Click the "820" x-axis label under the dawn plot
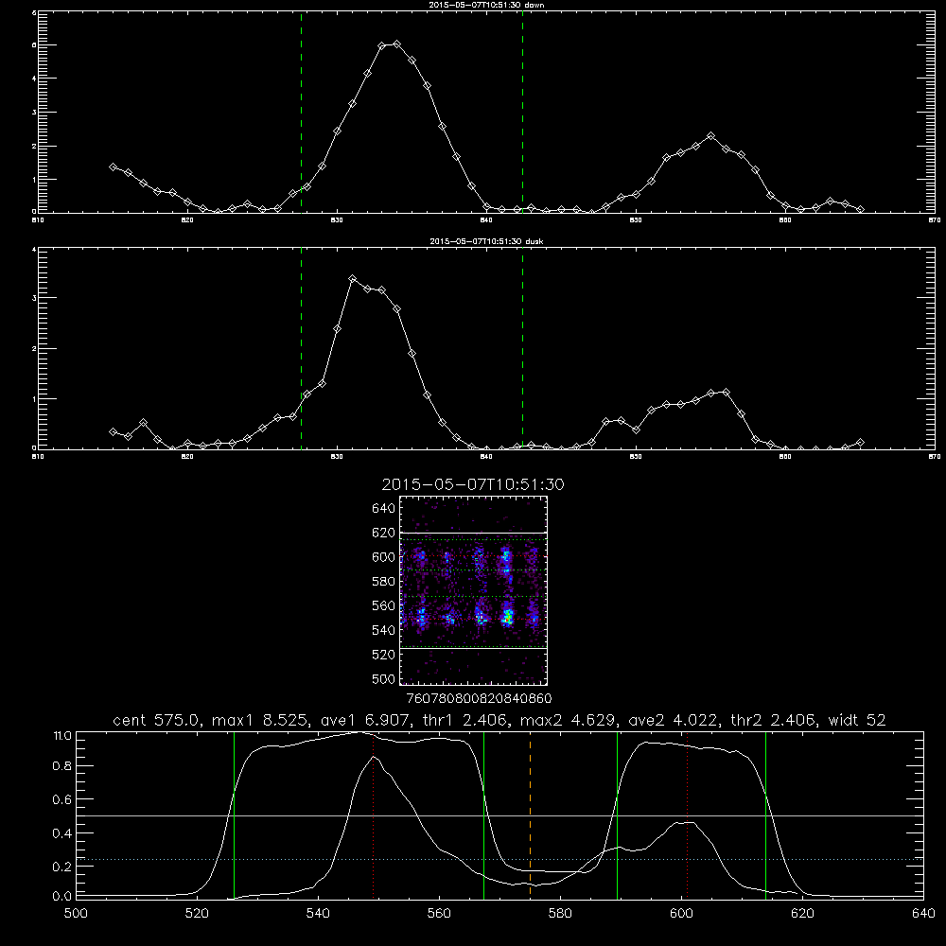Viewport: 946px width, 946px height. pos(187,220)
